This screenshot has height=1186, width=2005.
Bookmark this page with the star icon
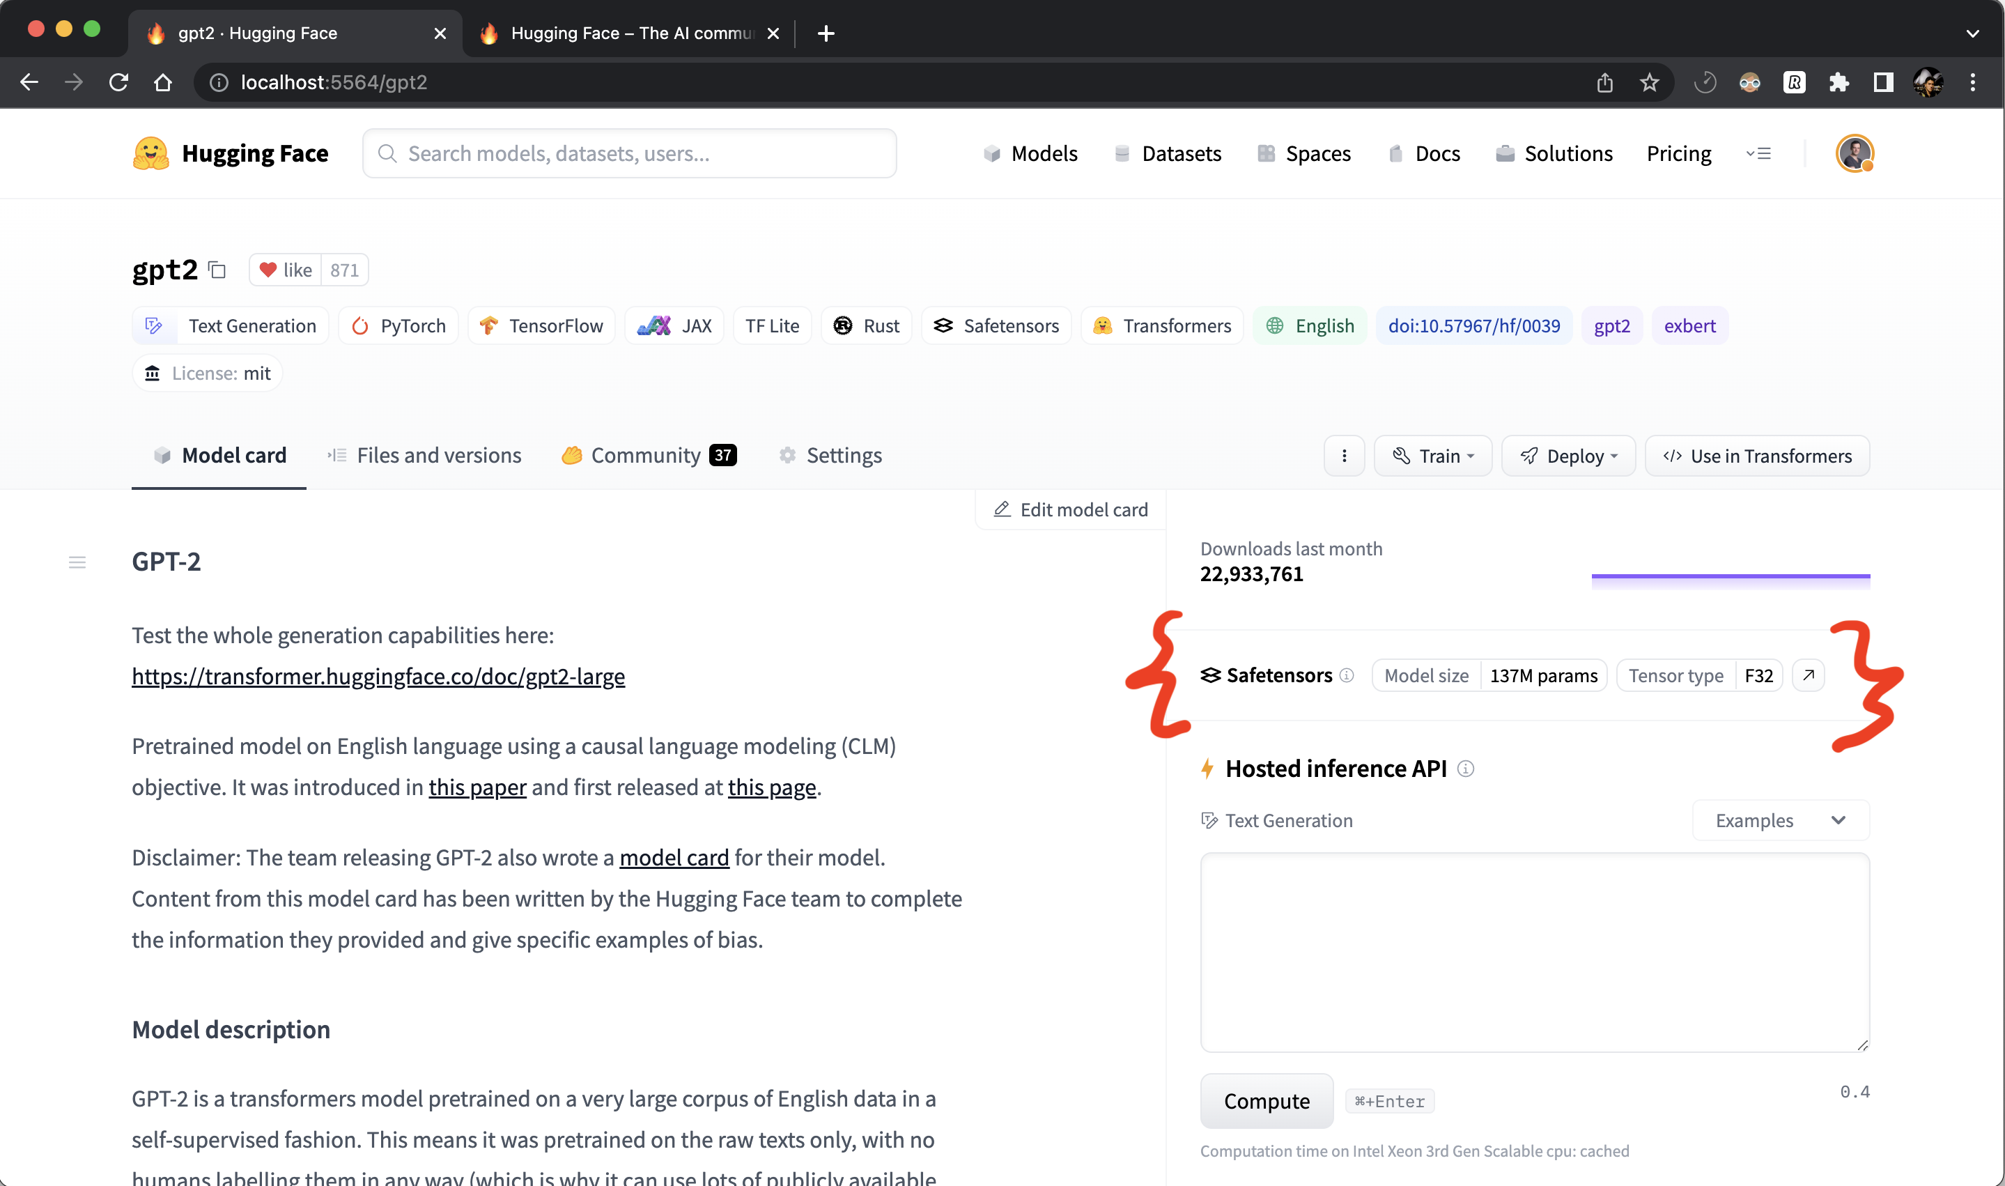1649,82
